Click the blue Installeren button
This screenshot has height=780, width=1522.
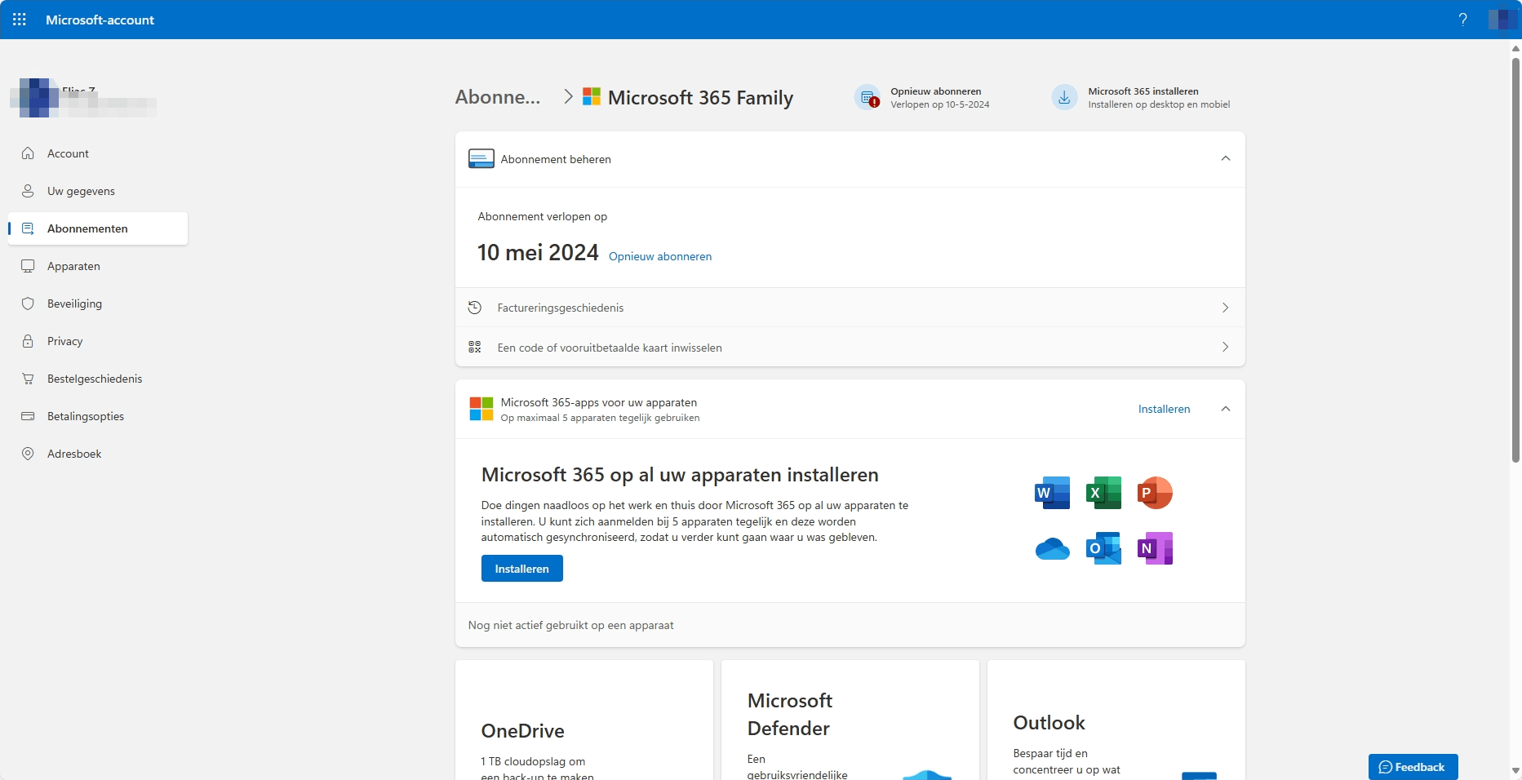522,569
